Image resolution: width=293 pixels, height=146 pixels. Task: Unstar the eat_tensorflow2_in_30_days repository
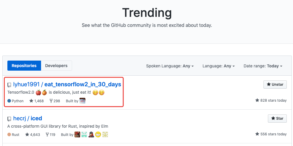[x=275, y=85]
